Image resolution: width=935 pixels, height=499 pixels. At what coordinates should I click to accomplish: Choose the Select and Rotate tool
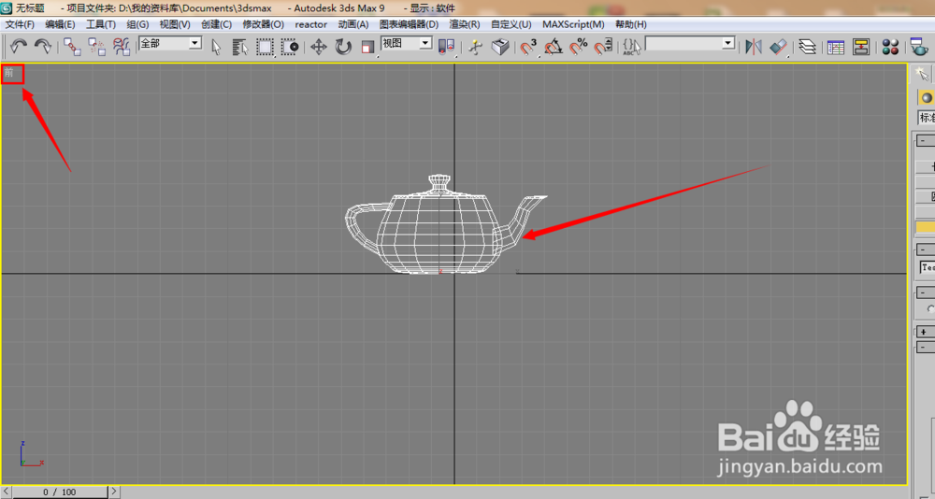tap(343, 47)
